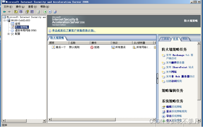
Task: Click the blue left-arrow export toolbar icon
Action: click(x=50, y=12)
